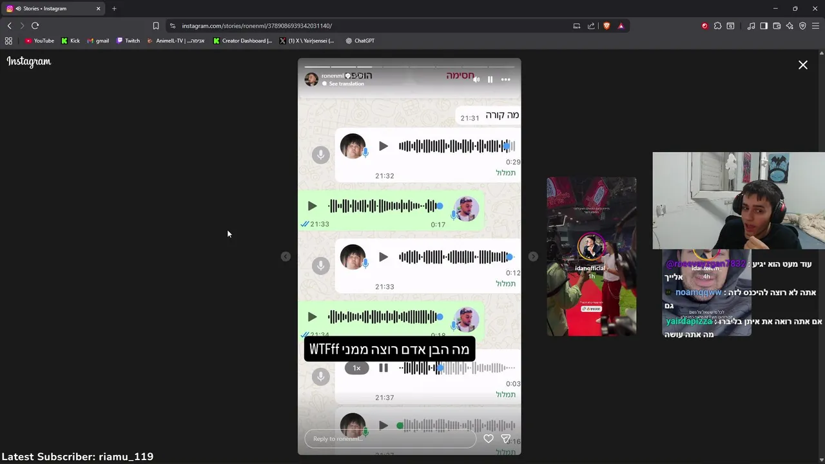
Task: Open site settings icon in address bar
Action: click(x=172, y=26)
